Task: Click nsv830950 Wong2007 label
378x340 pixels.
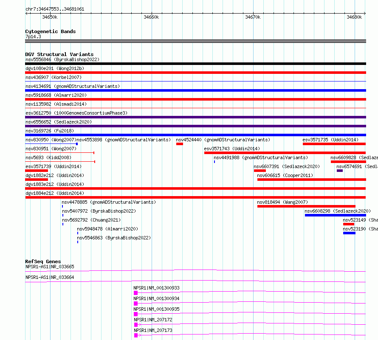Action: coord(51,140)
